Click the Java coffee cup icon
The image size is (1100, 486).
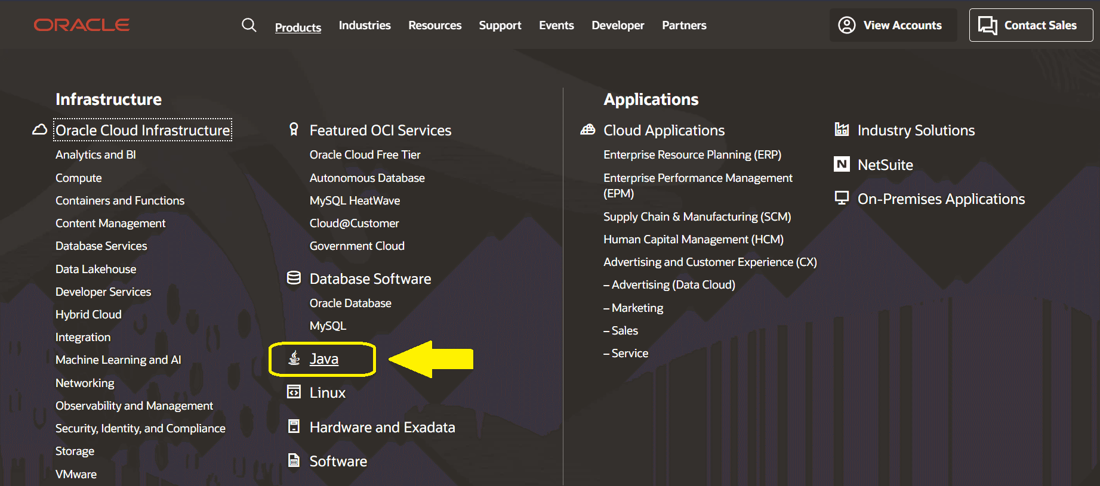tap(294, 358)
